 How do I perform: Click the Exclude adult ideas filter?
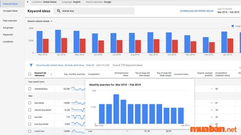click(75, 65)
